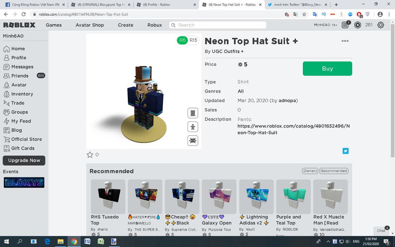Open the Chrome profile avatar
Viewport: 395px width, 247px height.
coord(380,14)
